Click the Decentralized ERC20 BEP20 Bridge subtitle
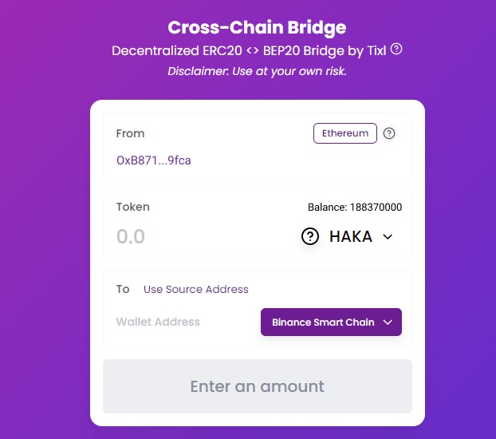Image resolution: width=496 pixels, height=439 pixels. pos(249,50)
